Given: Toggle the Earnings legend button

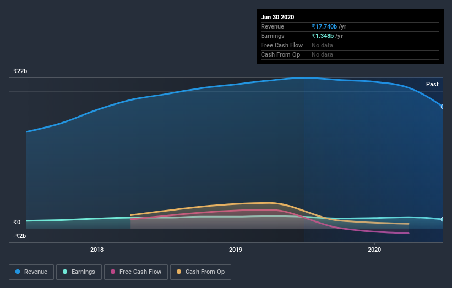Looking at the screenshot, I should point(79,272).
